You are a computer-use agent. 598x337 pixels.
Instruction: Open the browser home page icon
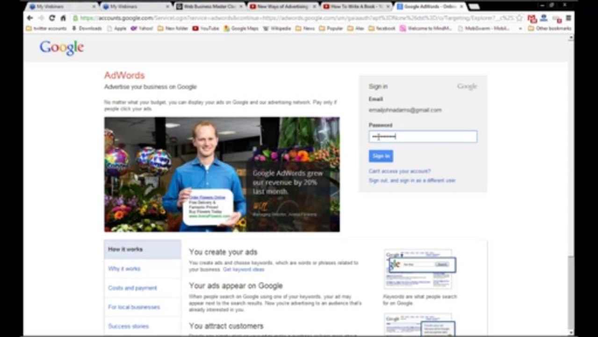tap(63, 18)
